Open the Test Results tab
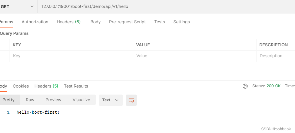This screenshot has height=133, width=295. [76, 86]
